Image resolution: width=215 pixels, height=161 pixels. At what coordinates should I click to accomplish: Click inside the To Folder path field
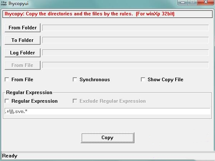tap(125, 40)
